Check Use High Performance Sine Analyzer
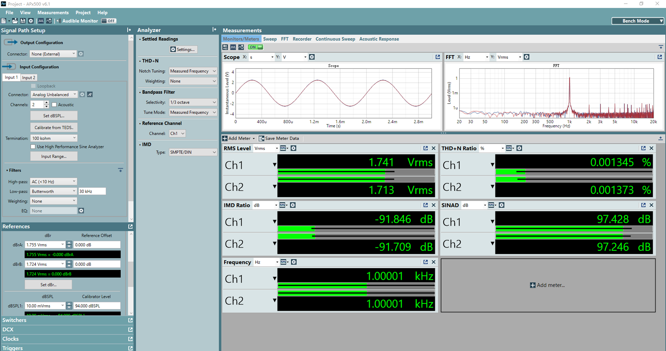This screenshot has width=666, height=351. 33,147
